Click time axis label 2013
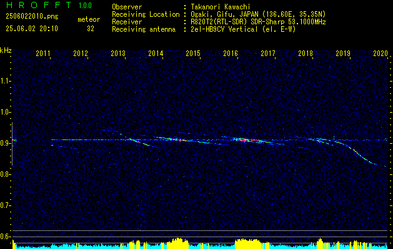This screenshot has height=249, width=393. pyautogui.click(x=118, y=53)
